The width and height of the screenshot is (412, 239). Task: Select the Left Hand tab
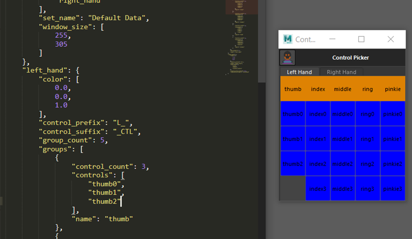(x=299, y=72)
